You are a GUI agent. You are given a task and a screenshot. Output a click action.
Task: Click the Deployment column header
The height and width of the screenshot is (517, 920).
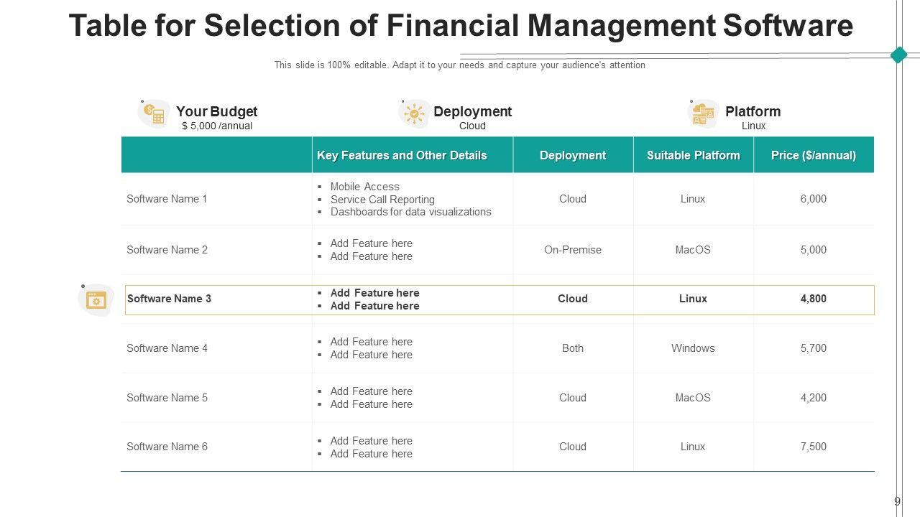573,155
